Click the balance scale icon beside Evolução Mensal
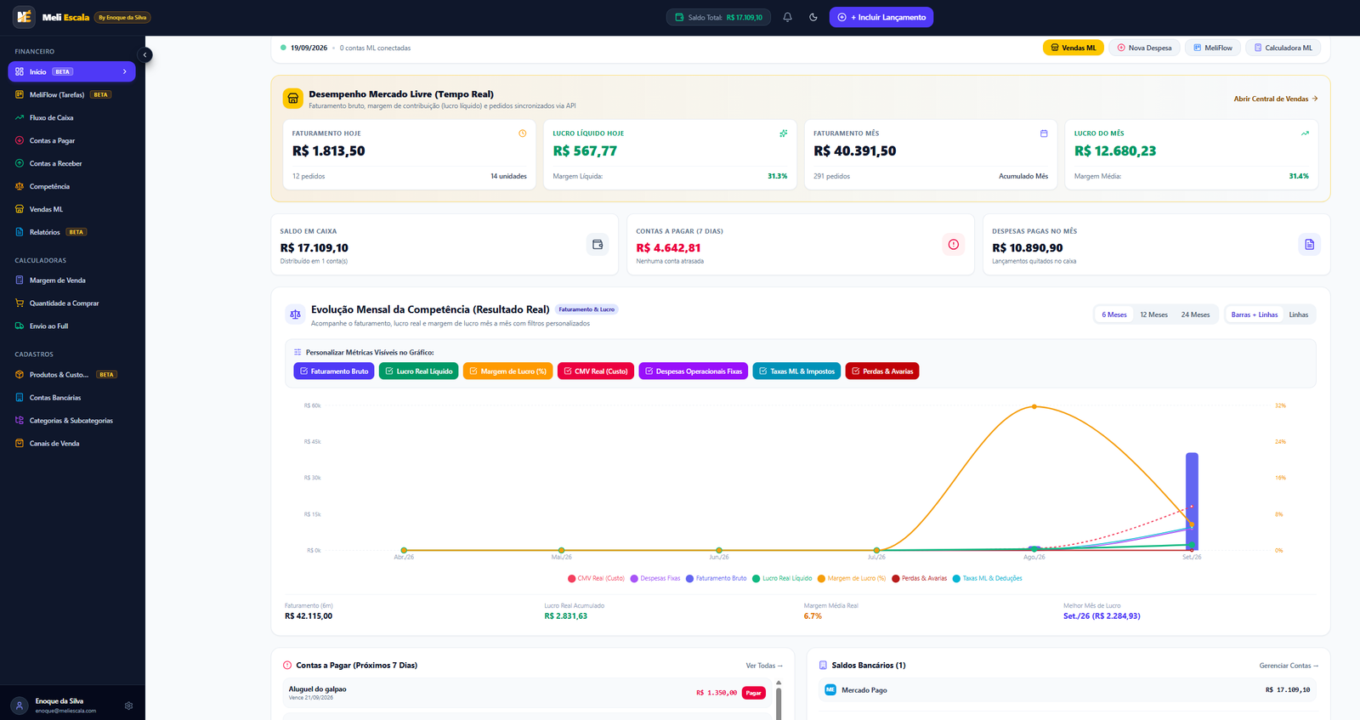The height and width of the screenshot is (720, 1360). click(x=295, y=315)
